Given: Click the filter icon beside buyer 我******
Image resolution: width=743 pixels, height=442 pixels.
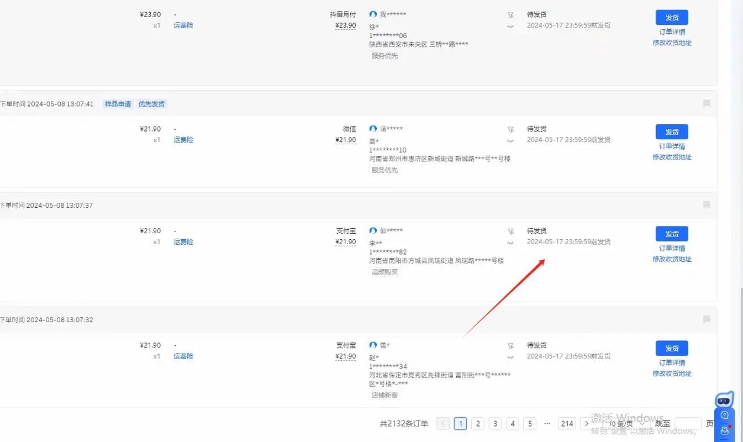Looking at the screenshot, I should pos(510,15).
